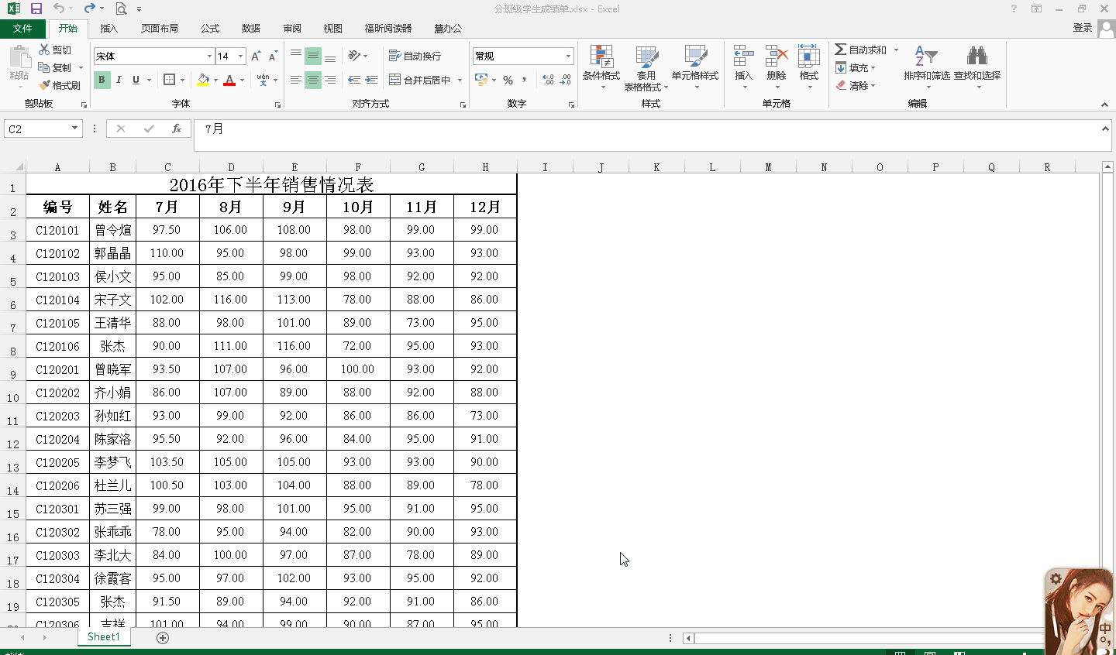Apply the red font color button
The height and width of the screenshot is (655, 1116).
pyautogui.click(x=229, y=80)
